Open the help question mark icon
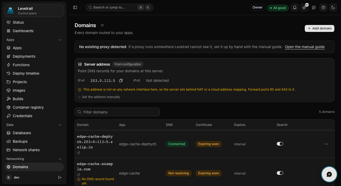The height and width of the screenshot is (186, 341). pos(323,7)
